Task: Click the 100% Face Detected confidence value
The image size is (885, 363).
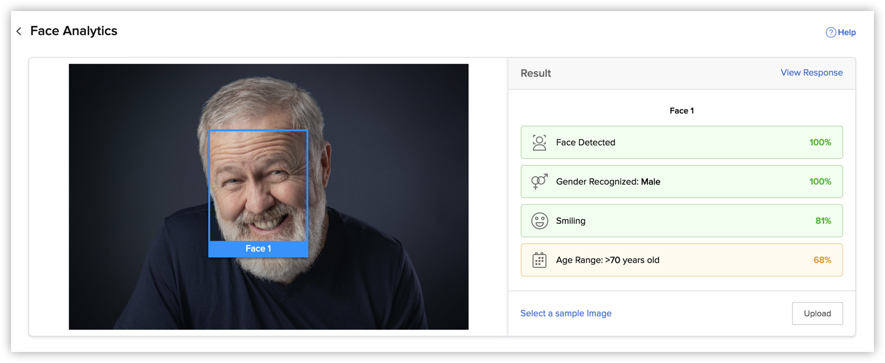Action: 820,142
